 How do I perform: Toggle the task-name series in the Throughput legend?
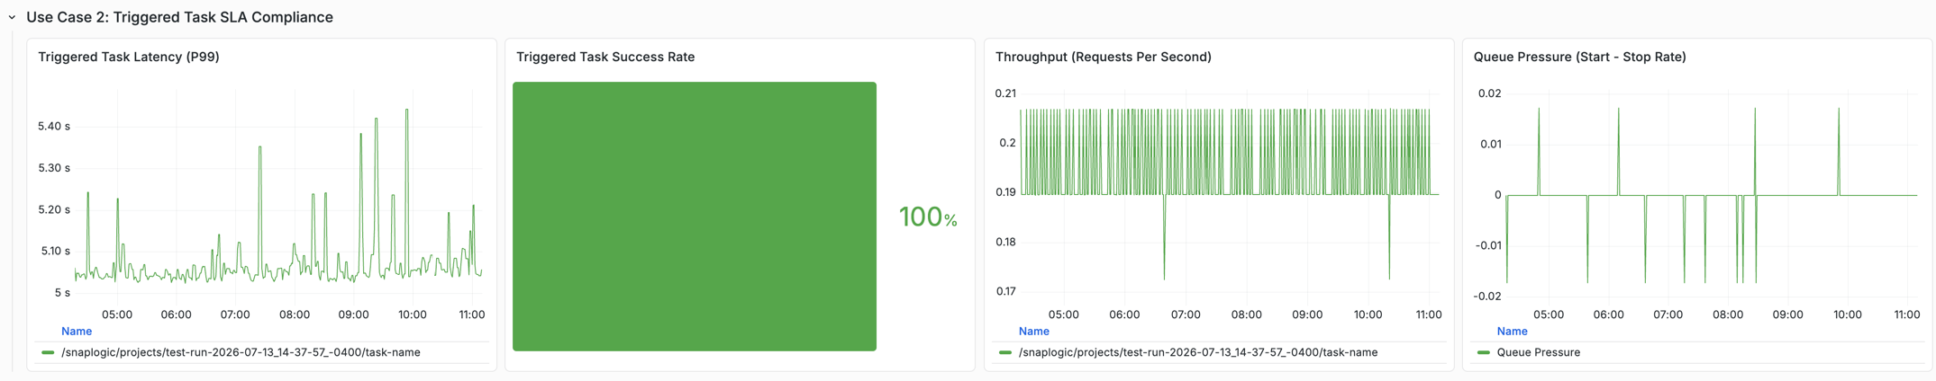[x=1197, y=352]
